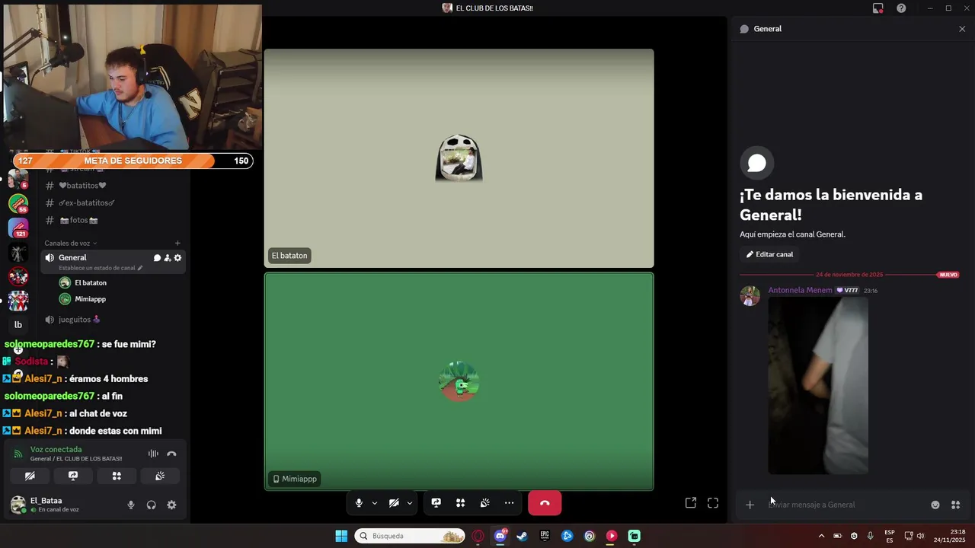Focus the Enviar mensaje a General field
This screenshot has height=548, width=975.
(846, 505)
